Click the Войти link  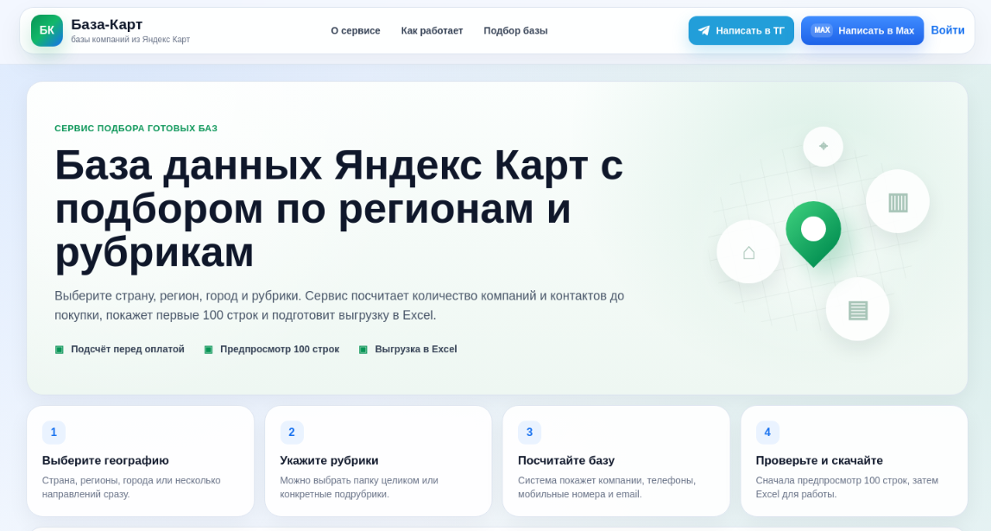(947, 30)
